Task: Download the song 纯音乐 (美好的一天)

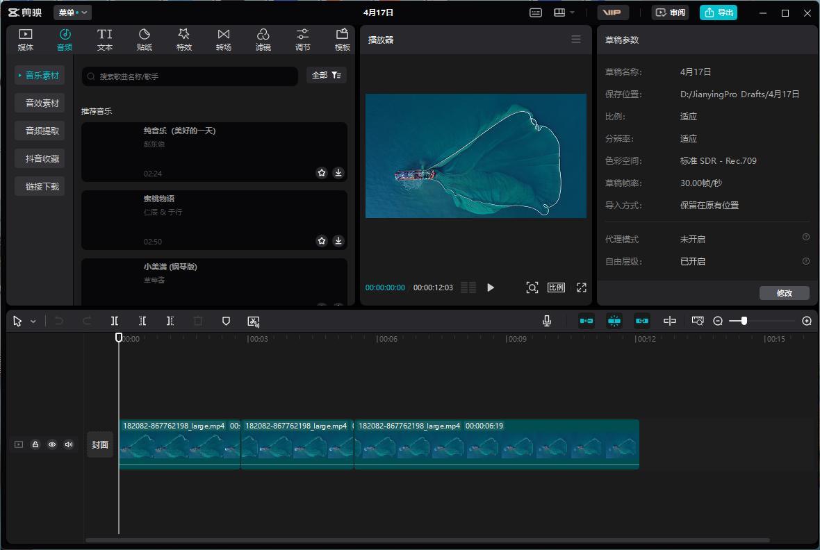Action: [338, 173]
